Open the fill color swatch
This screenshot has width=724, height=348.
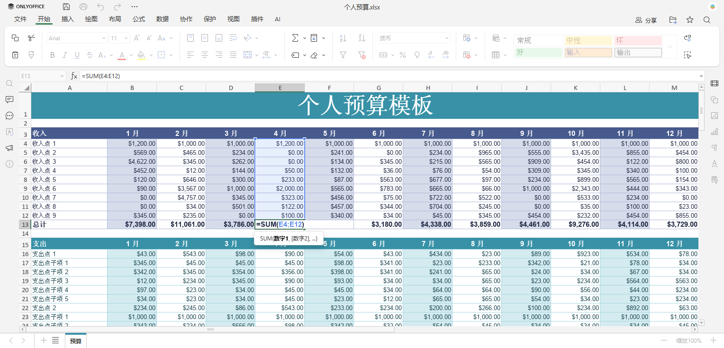tap(142, 55)
